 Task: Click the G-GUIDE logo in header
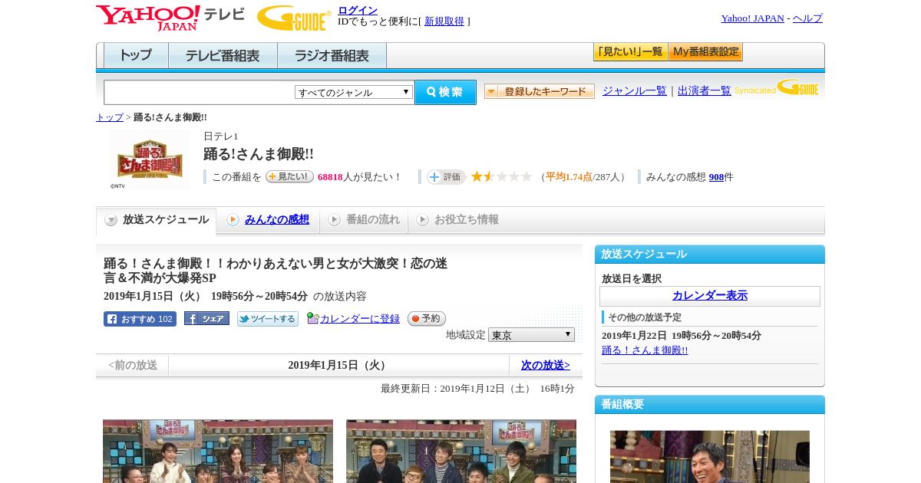[x=294, y=18]
